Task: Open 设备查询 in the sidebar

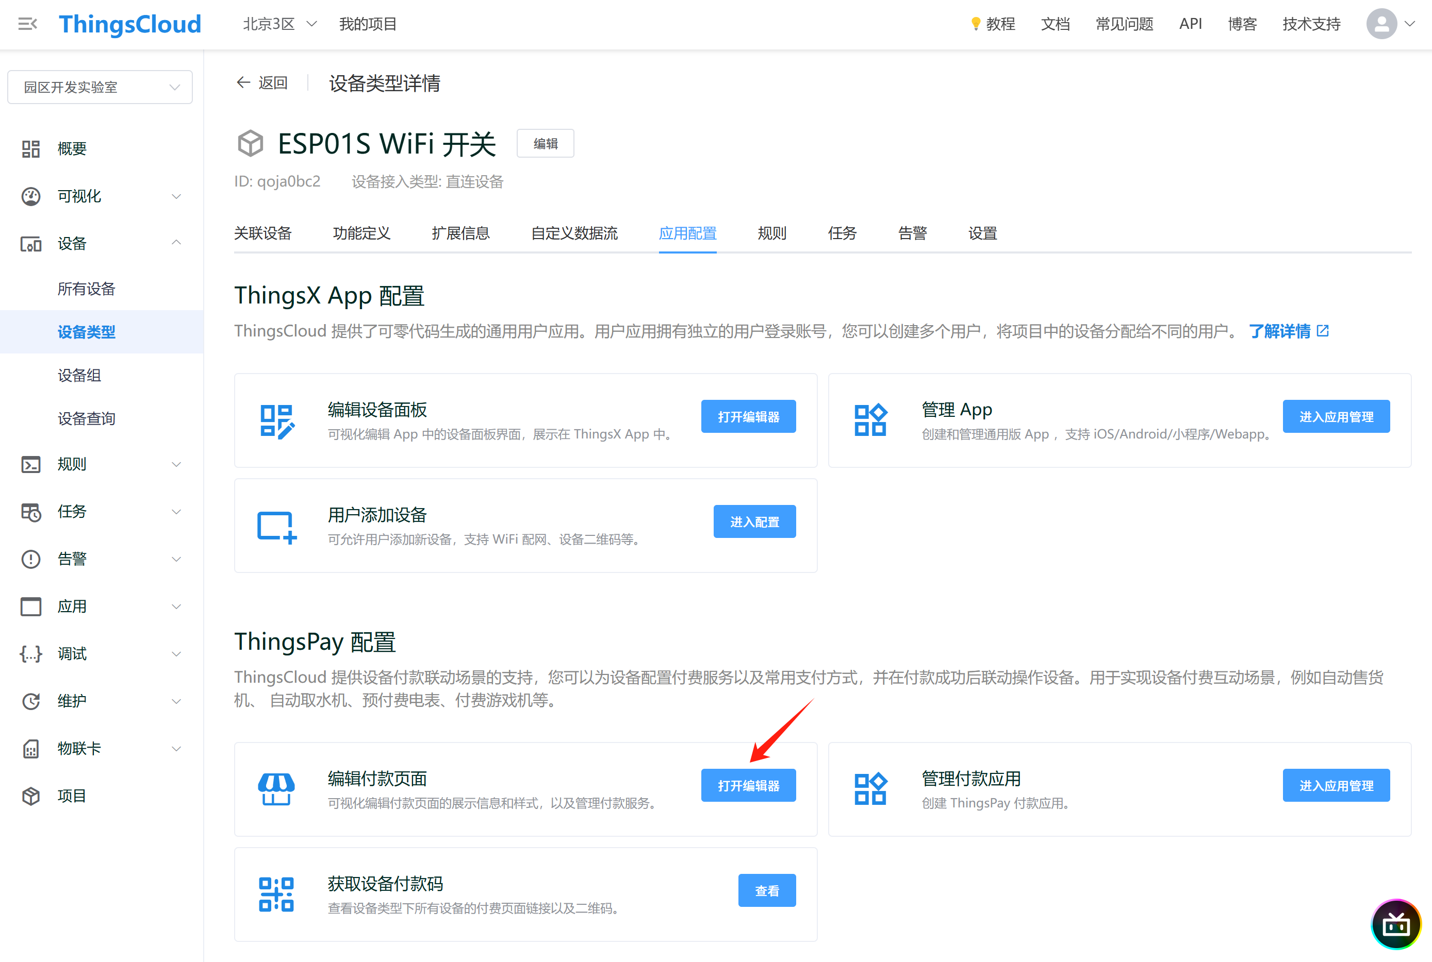Action: coord(101,418)
